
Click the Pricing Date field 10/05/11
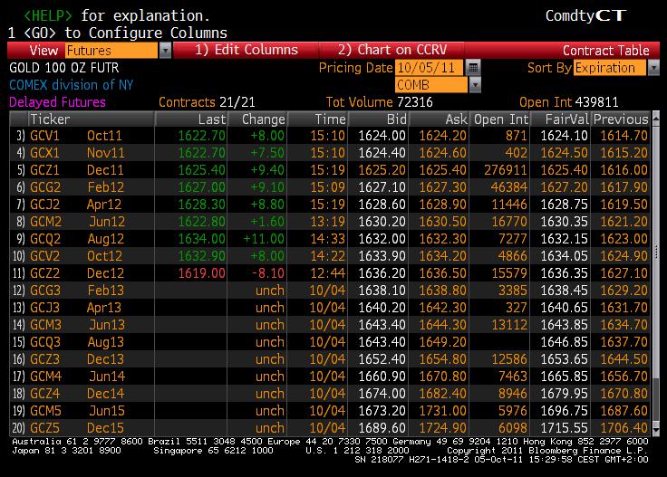(429, 68)
